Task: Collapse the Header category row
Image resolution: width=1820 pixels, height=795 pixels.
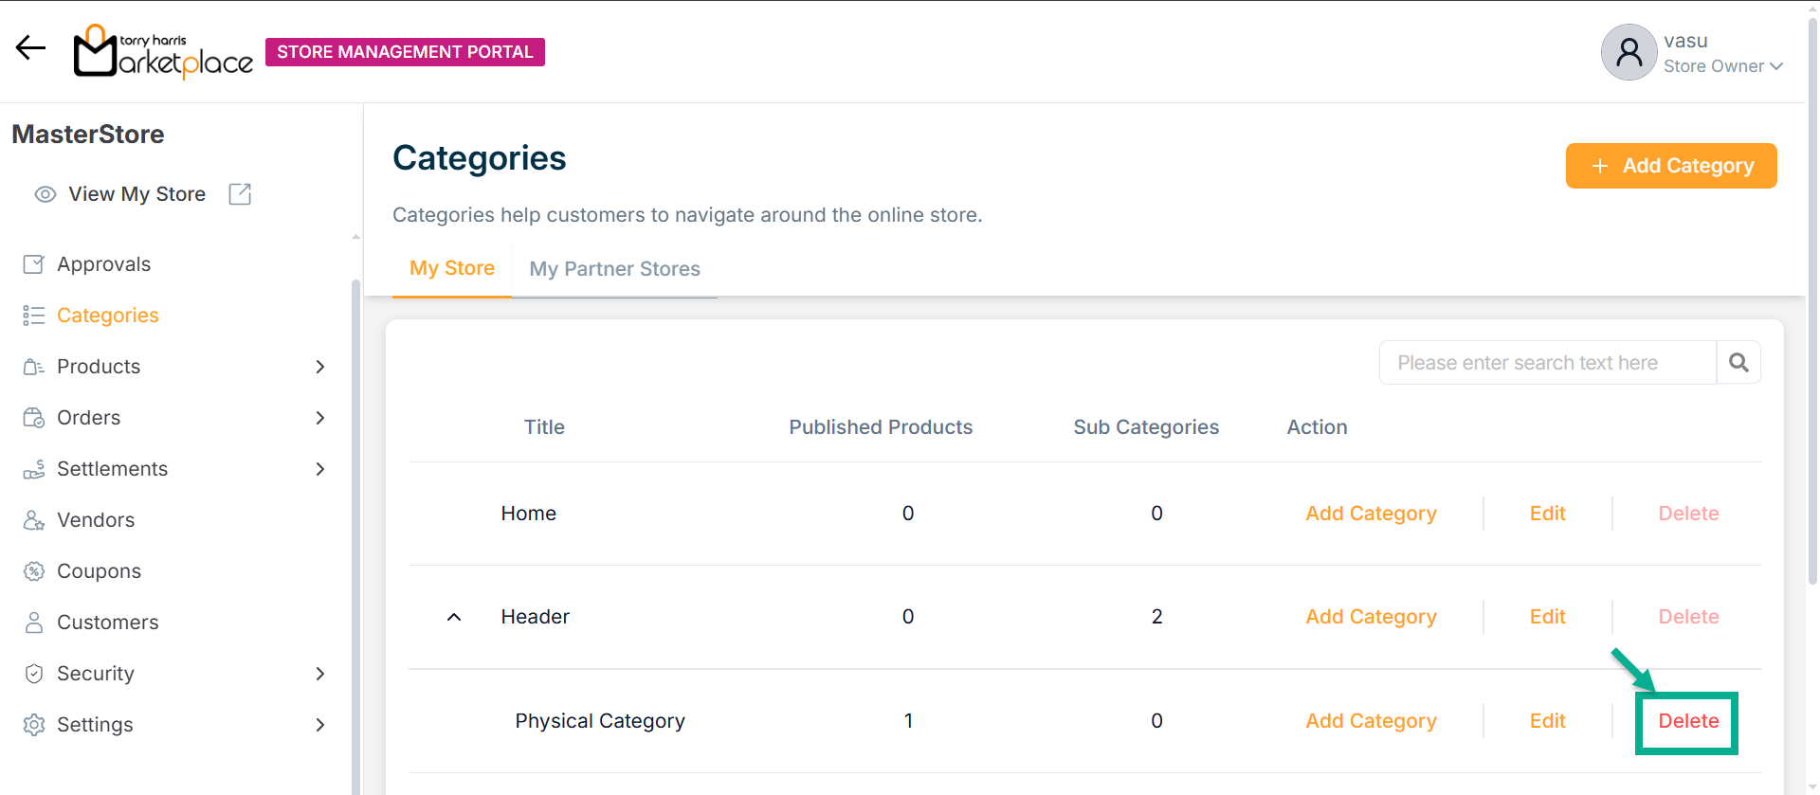Action: coord(454,617)
